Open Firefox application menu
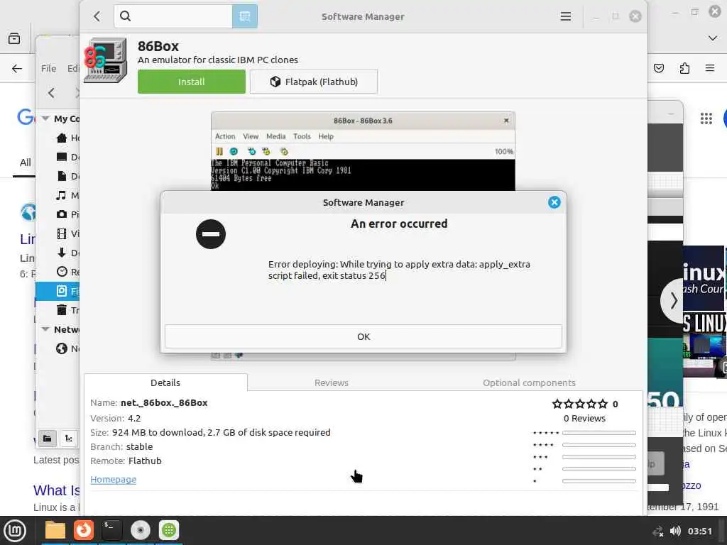The image size is (727, 545). click(x=710, y=68)
